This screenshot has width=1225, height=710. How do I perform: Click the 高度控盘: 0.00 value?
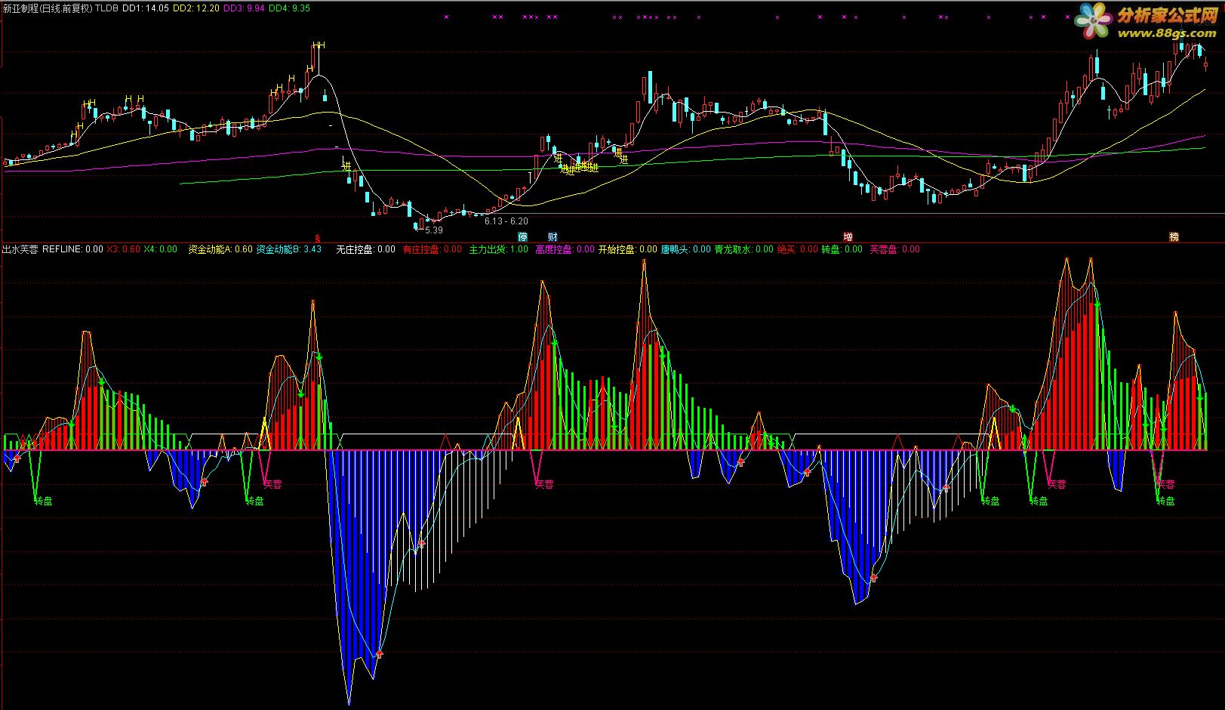pos(565,249)
